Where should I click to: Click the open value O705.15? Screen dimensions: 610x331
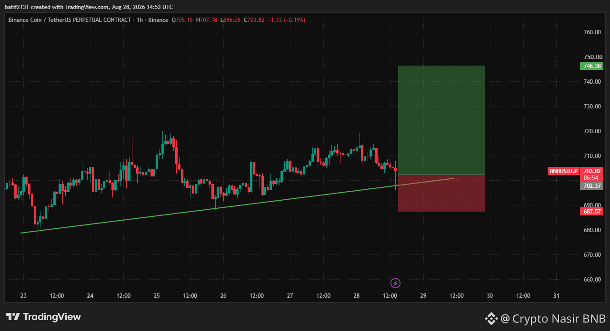pyautogui.click(x=182, y=20)
